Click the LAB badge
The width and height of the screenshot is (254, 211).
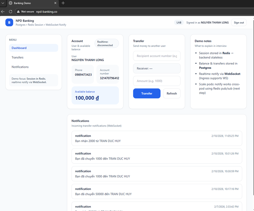(179, 23)
